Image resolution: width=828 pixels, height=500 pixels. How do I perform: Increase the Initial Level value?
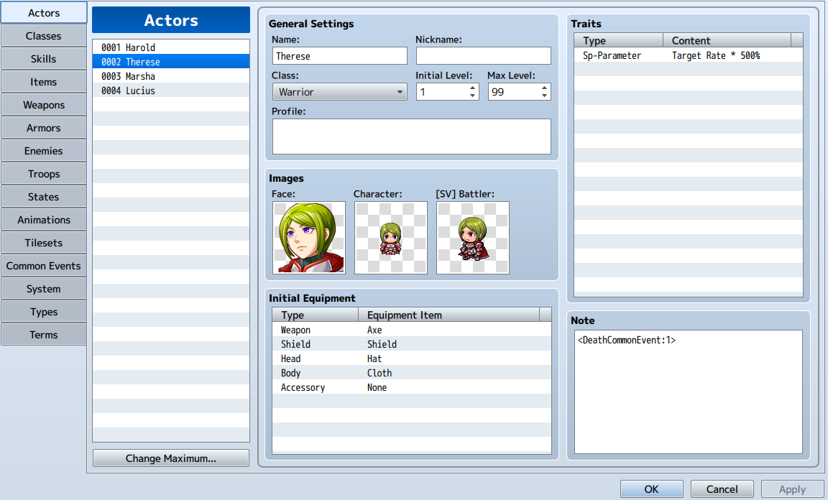472,88
